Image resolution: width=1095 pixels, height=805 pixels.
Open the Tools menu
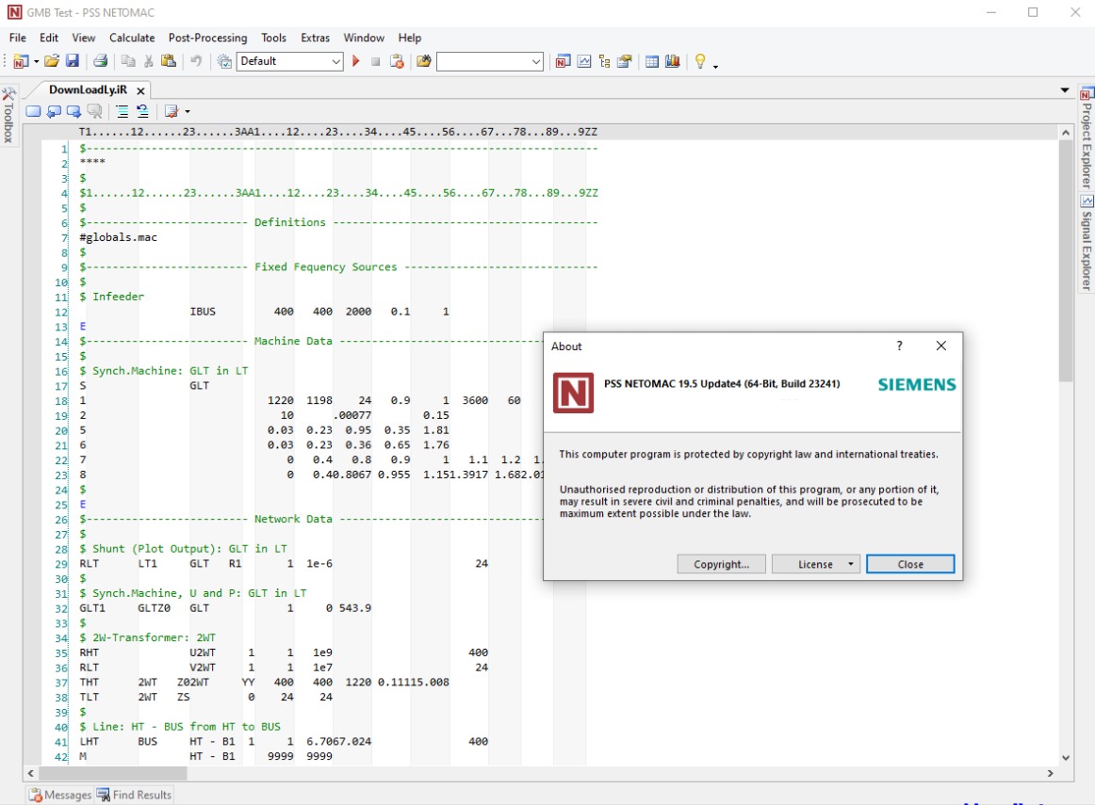[x=273, y=38]
